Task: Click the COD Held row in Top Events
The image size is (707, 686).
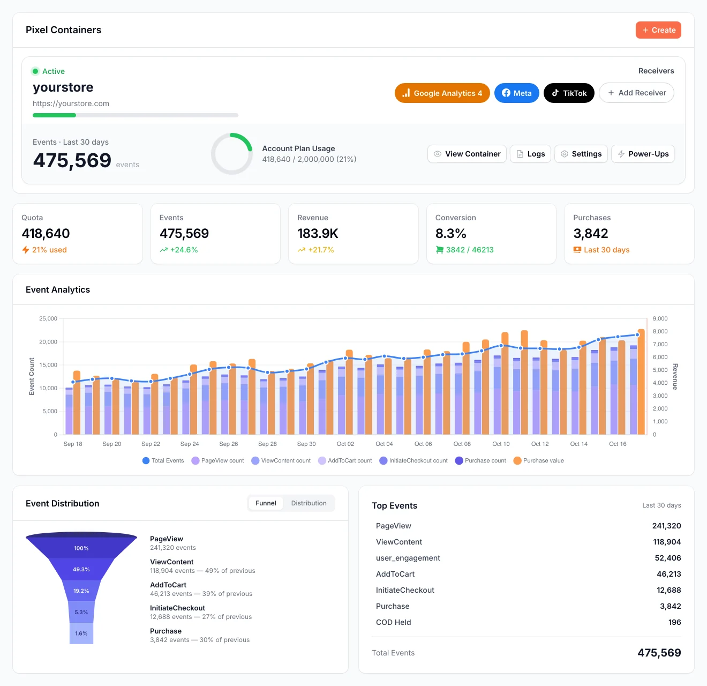Action: [527, 622]
